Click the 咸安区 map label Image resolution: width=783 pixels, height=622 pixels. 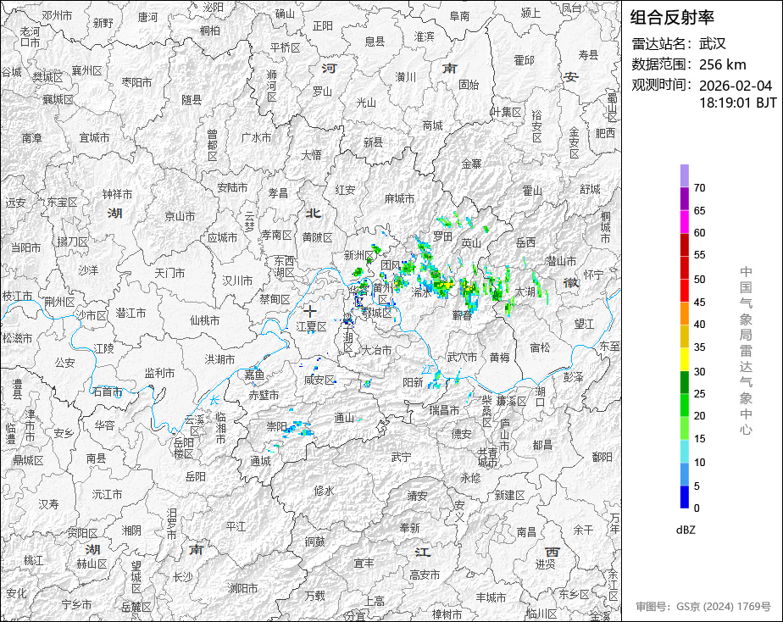[319, 380]
